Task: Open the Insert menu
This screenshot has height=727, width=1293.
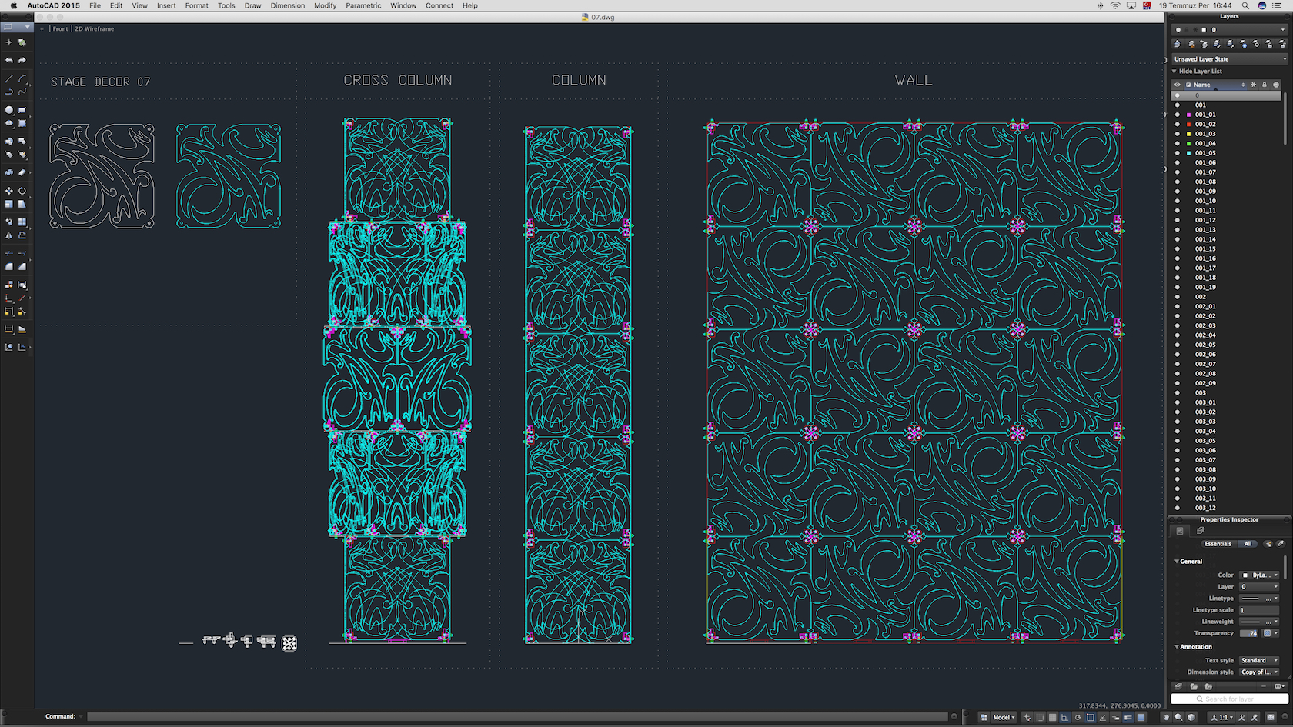Action: (166, 5)
